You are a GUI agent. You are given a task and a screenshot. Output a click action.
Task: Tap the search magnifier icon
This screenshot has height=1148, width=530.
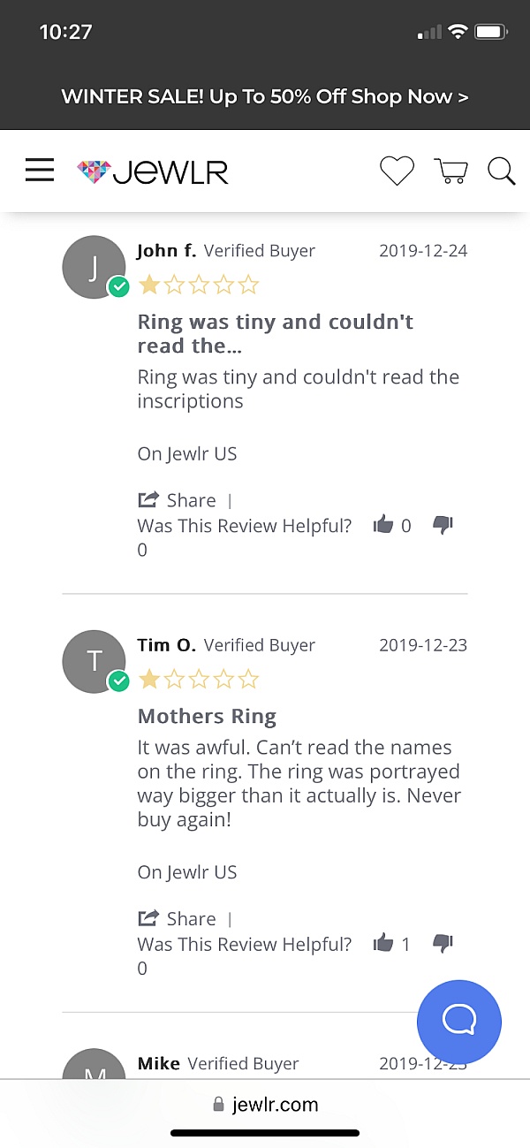[x=501, y=171]
